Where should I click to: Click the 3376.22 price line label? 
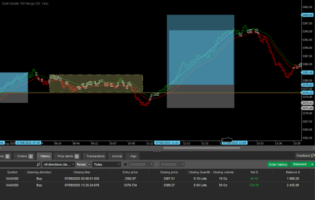pyautogui.click(x=307, y=93)
